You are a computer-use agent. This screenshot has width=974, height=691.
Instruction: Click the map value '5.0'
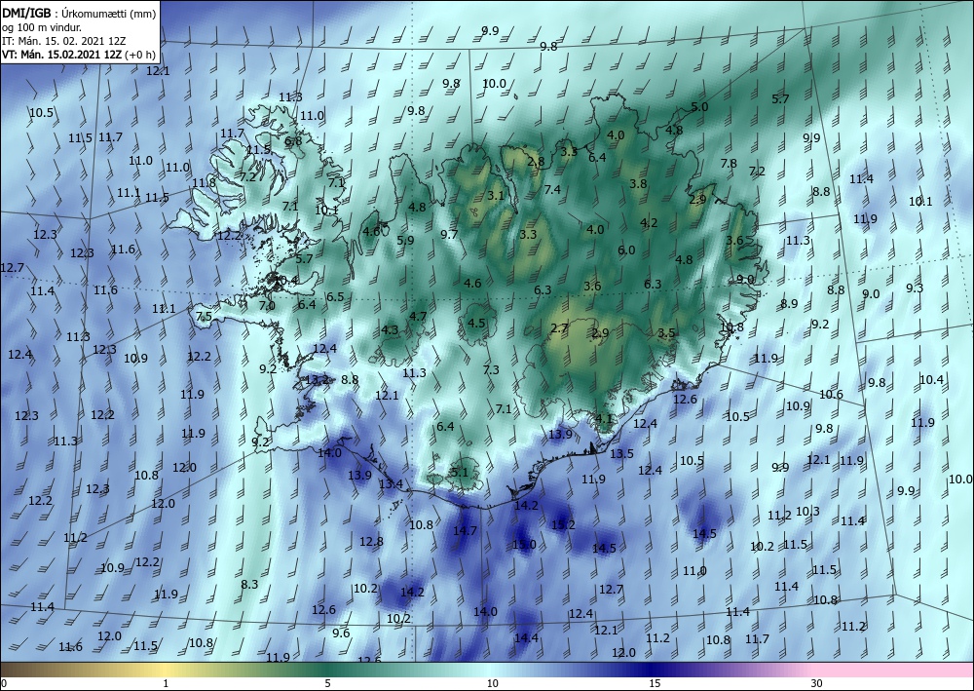[x=699, y=107]
